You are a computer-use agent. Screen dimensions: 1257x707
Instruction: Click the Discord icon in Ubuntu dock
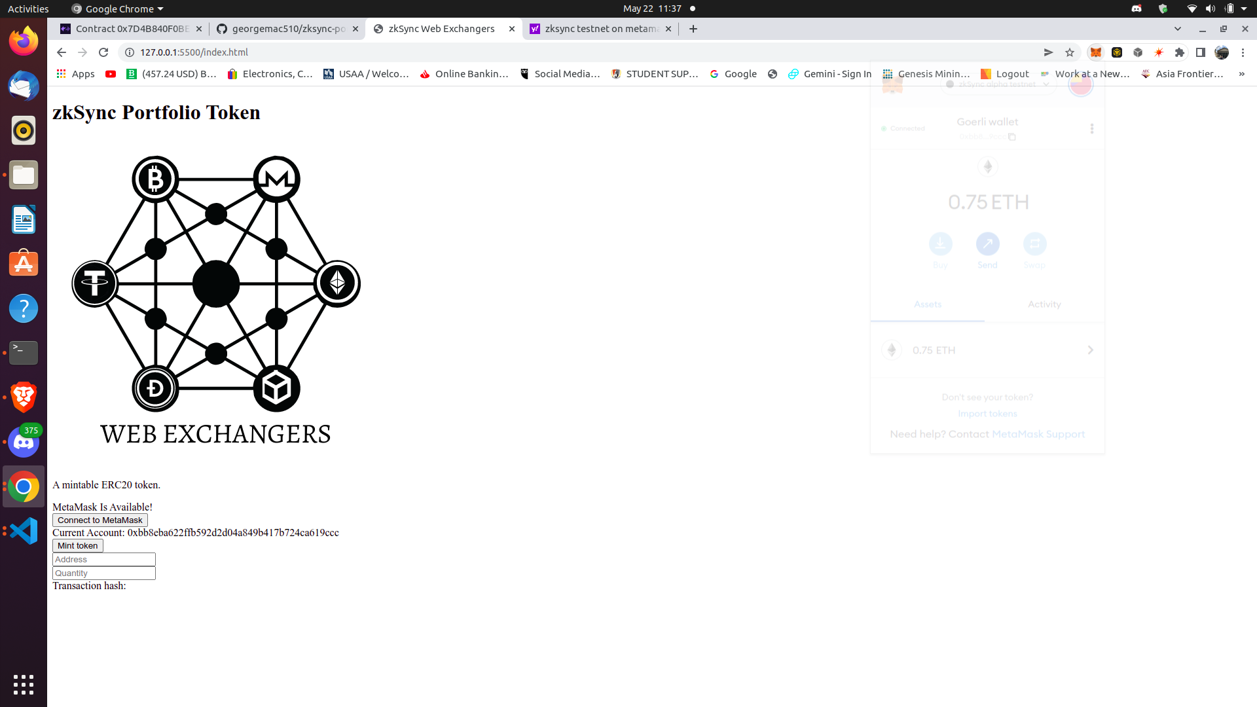pyautogui.click(x=24, y=442)
